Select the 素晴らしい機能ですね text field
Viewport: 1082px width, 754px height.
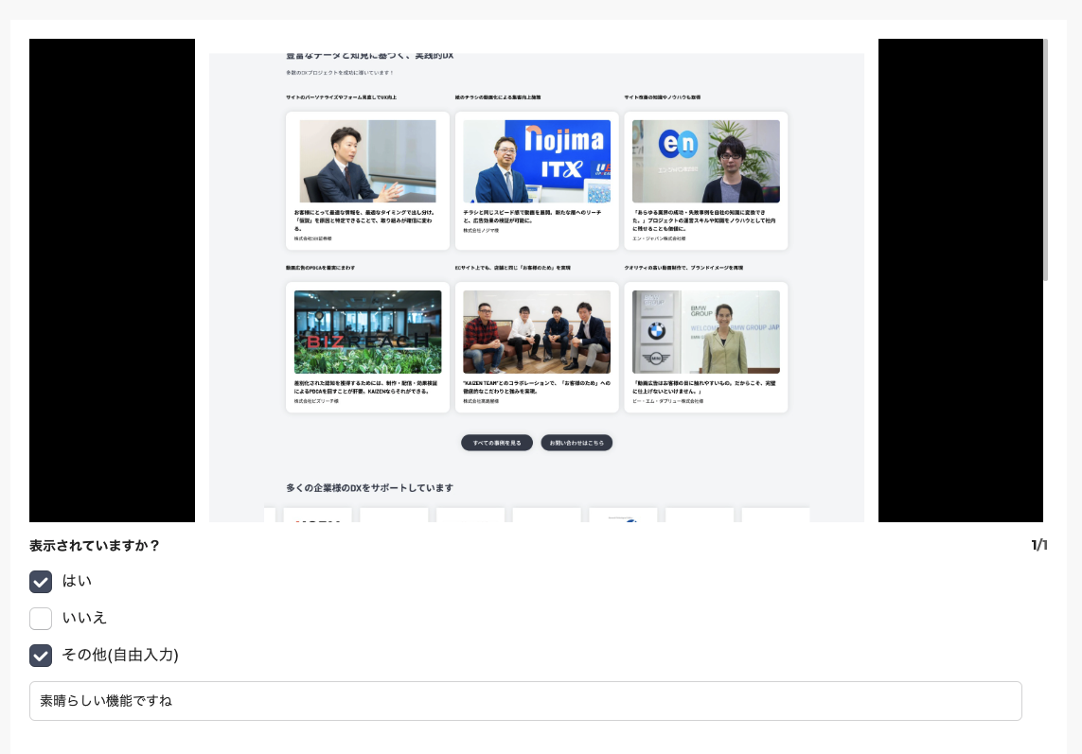pos(526,701)
